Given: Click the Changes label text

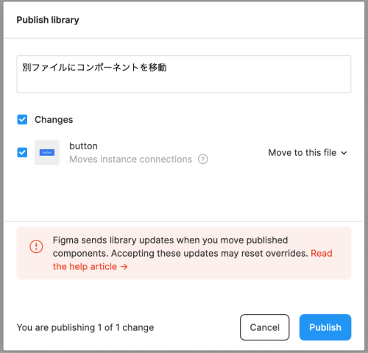Looking at the screenshot, I should click(x=54, y=120).
